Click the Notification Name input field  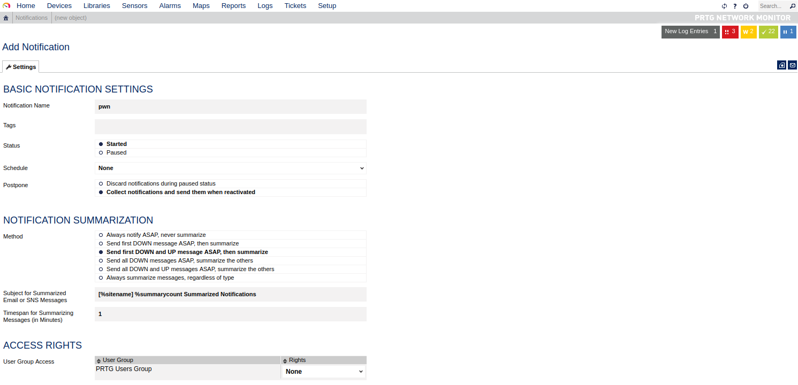coord(230,106)
